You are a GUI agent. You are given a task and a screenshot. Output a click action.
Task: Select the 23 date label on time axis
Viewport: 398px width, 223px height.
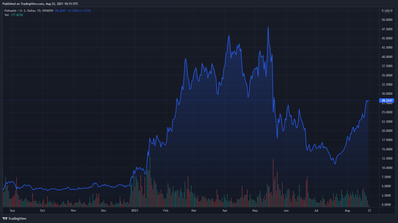[369, 211]
